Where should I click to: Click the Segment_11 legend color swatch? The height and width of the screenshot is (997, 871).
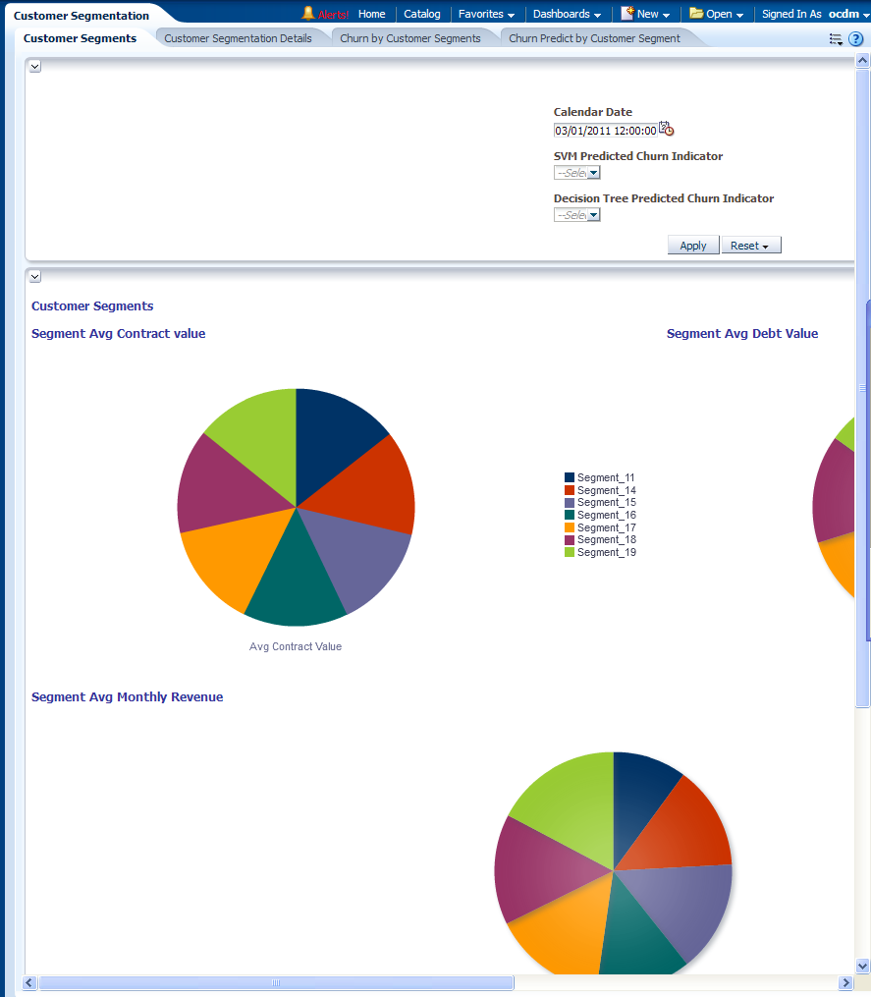click(x=570, y=477)
